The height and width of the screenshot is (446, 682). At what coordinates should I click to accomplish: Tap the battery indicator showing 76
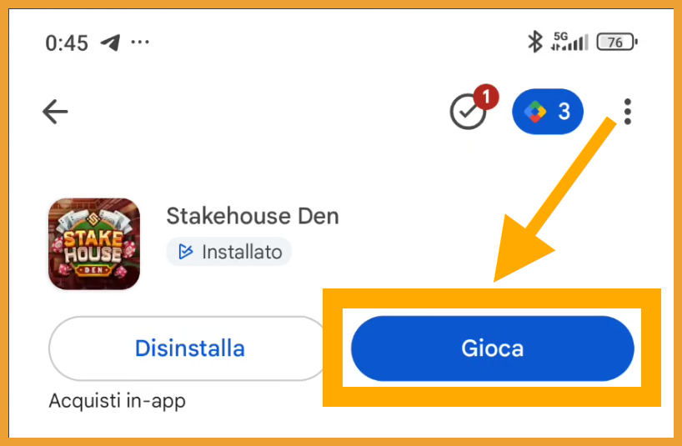[617, 43]
